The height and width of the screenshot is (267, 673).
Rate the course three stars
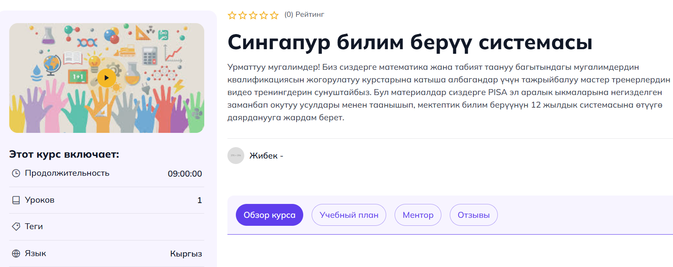click(x=253, y=16)
